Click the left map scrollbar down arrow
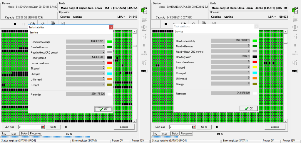The height and width of the screenshot is (143, 301). pos(135,121)
